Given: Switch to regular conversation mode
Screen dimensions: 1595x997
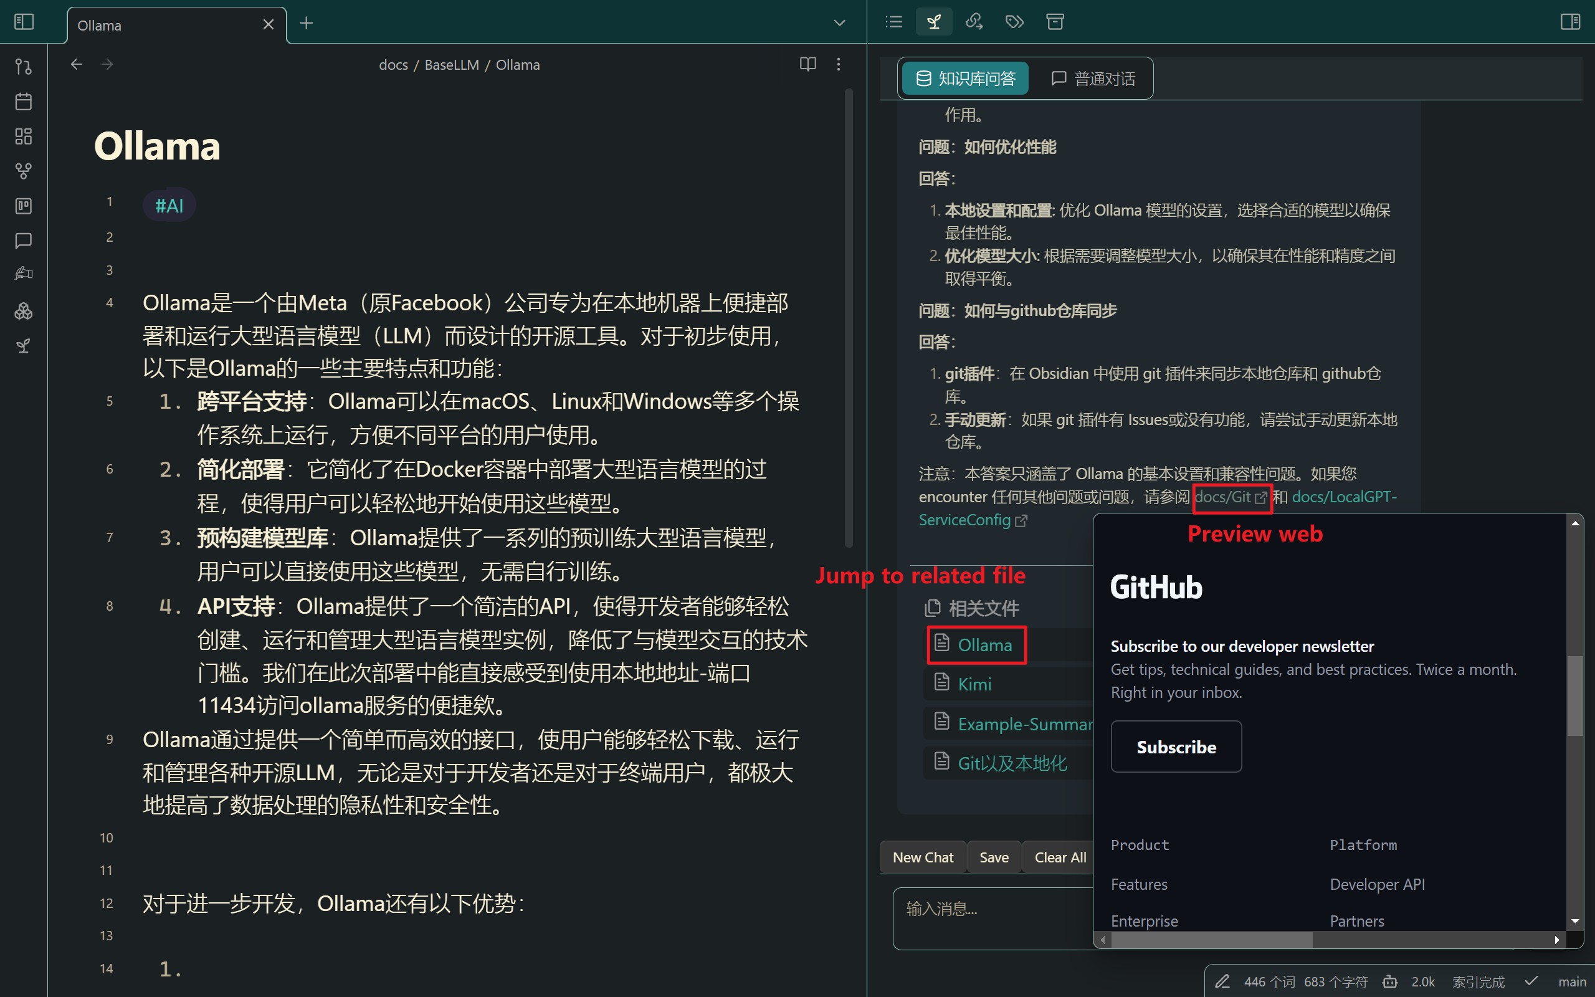Looking at the screenshot, I should 1092,78.
